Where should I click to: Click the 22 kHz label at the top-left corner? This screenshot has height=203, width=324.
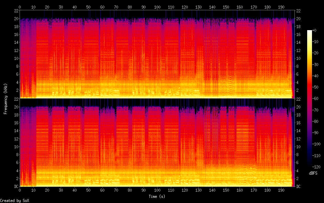tap(16, 11)
